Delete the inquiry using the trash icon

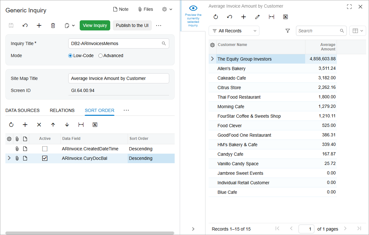coord(53,26)
